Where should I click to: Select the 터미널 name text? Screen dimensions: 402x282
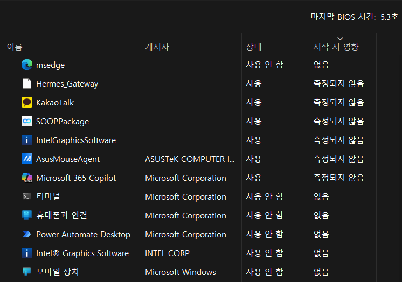click(x=48, y=196)
